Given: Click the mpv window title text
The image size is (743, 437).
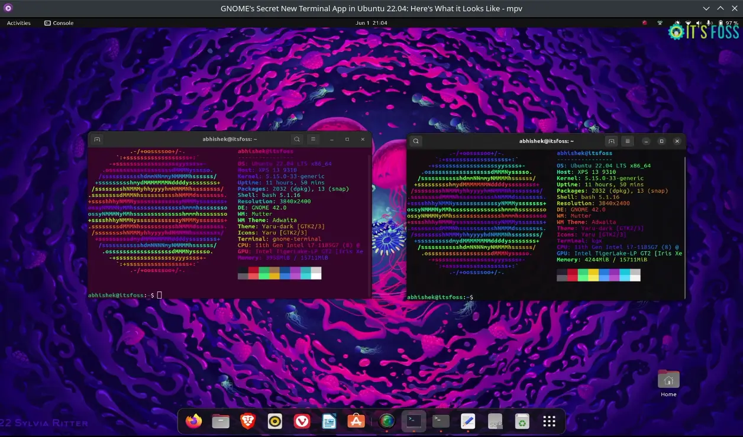Looking at the screenshot, I should tap(371, 8).
